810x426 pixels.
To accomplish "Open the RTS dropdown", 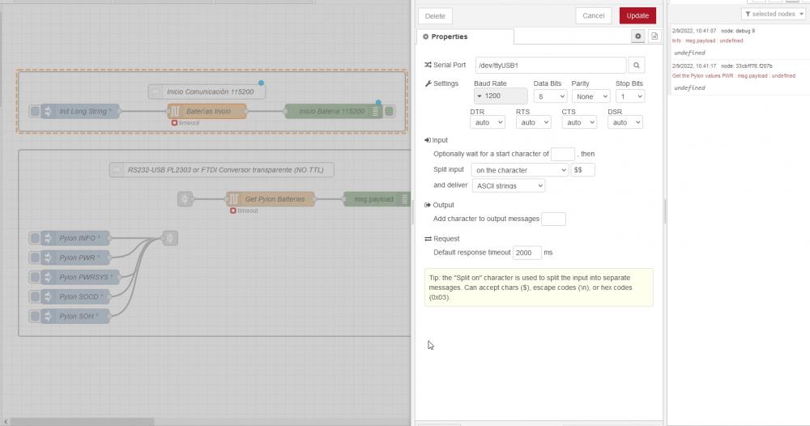I will (x=534, y=122).
